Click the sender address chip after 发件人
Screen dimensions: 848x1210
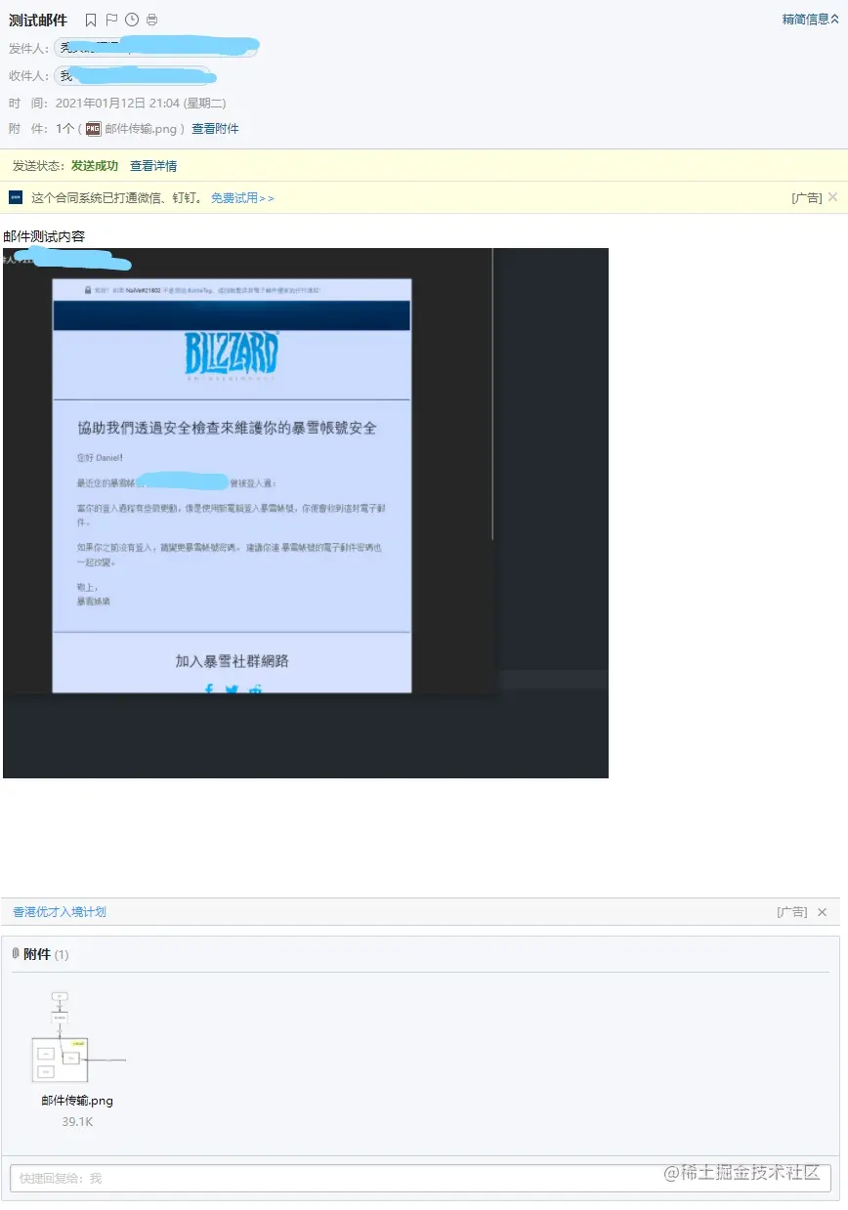[156, 48]
